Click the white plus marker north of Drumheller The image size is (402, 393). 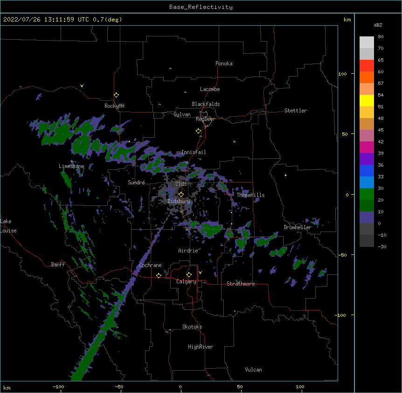click(x=285, y=175)
